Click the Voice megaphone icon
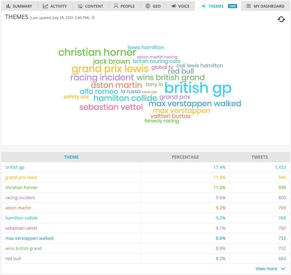Screen dimensions: 291x275 (x=174, y=6)
